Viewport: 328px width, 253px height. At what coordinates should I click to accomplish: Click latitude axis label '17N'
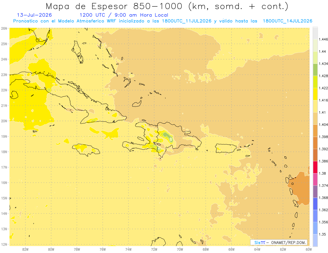(x=4, y=167)
